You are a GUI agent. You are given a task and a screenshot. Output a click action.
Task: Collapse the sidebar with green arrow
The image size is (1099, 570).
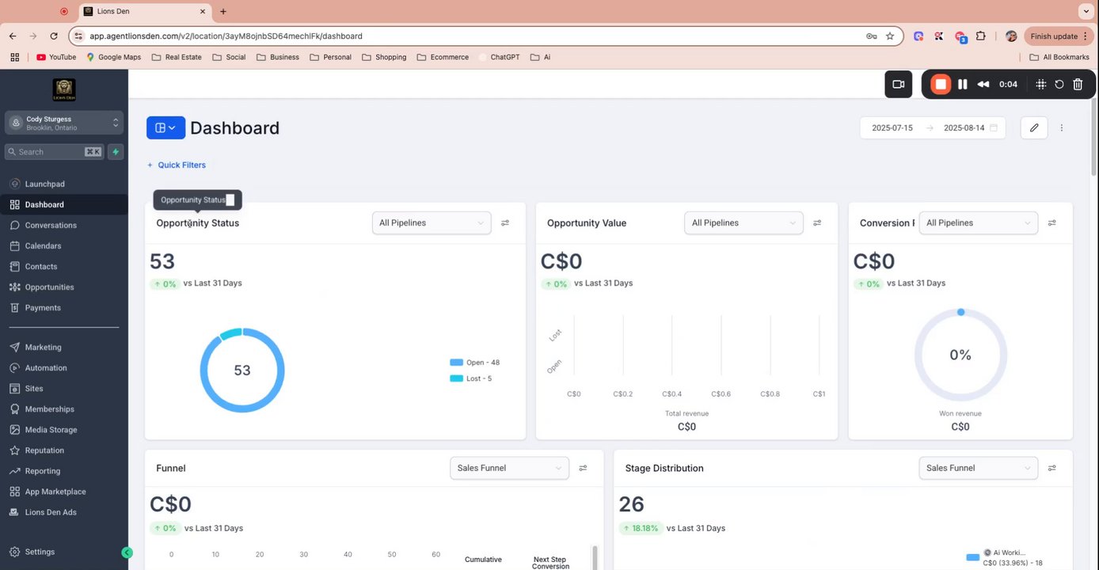coord(127,553)
